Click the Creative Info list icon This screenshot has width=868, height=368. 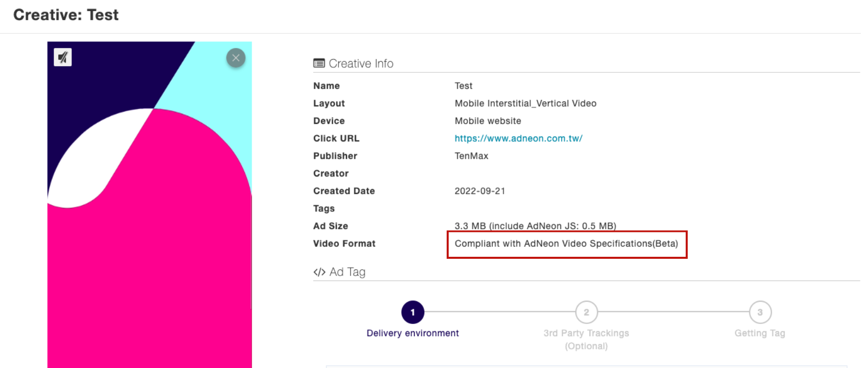click(319, 63)
